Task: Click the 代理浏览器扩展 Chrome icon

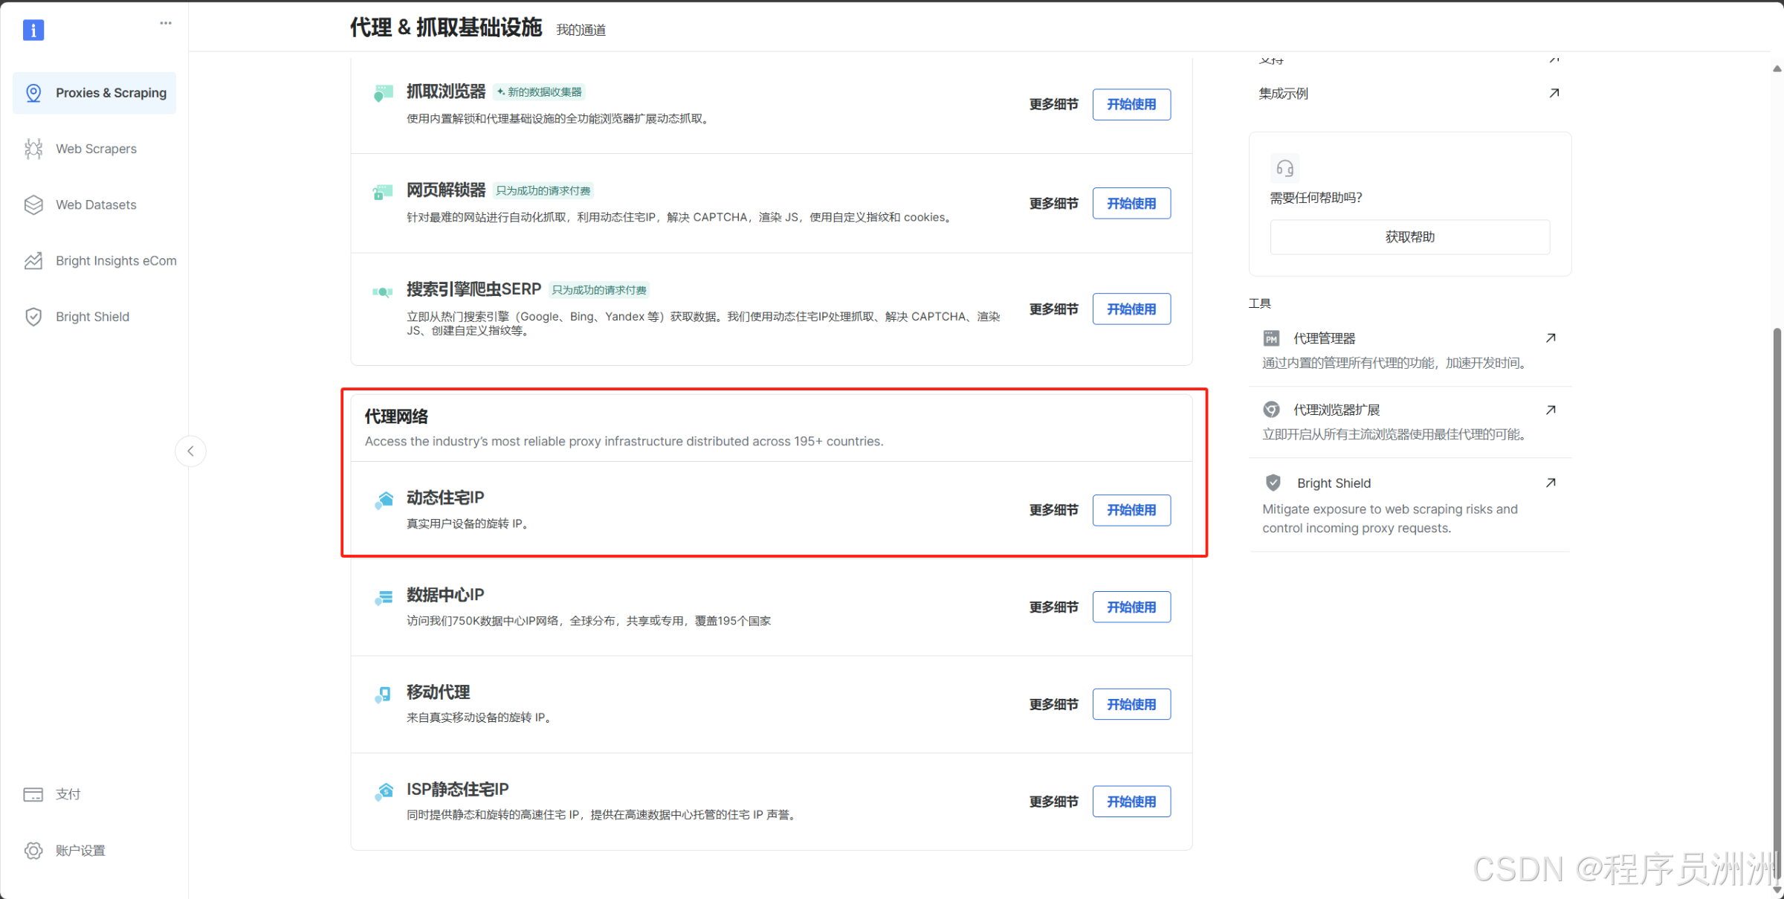Action: tap(1271, 410)
